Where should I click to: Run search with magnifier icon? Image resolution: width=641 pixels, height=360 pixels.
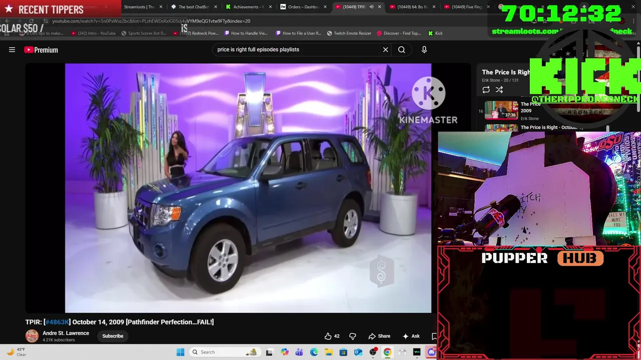(402, 49)
